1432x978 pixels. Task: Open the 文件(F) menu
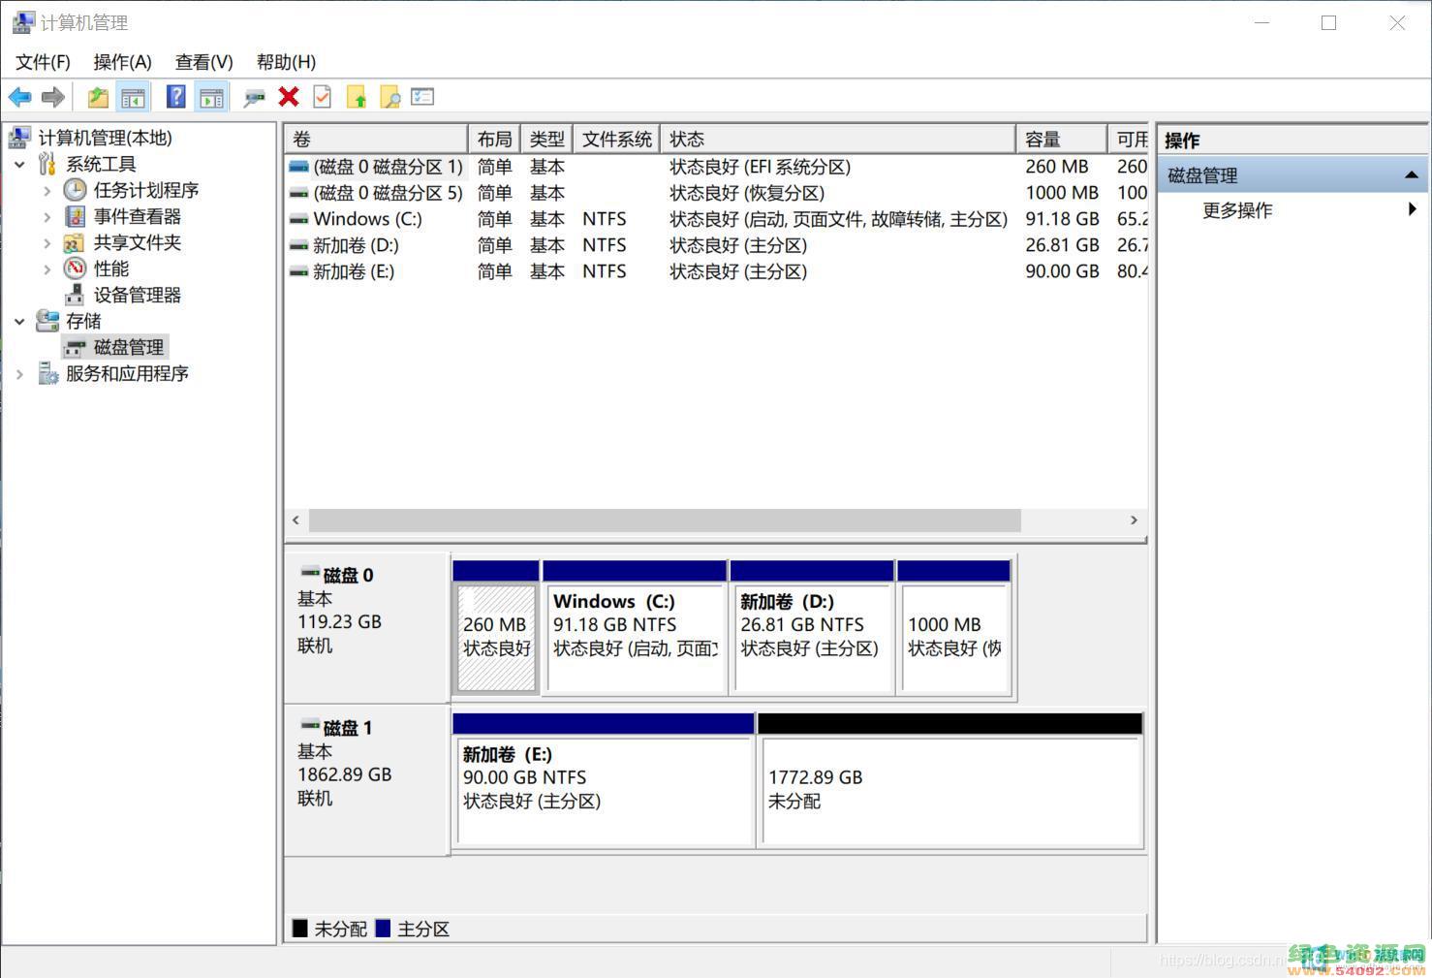click(x=43, y=62)
